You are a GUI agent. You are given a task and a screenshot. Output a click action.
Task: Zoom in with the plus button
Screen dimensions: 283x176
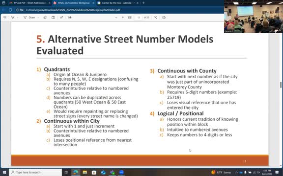click(123, 18)
